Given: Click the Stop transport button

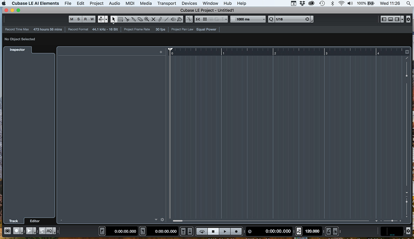Looking at the screenshot, I should coord(213,231).
